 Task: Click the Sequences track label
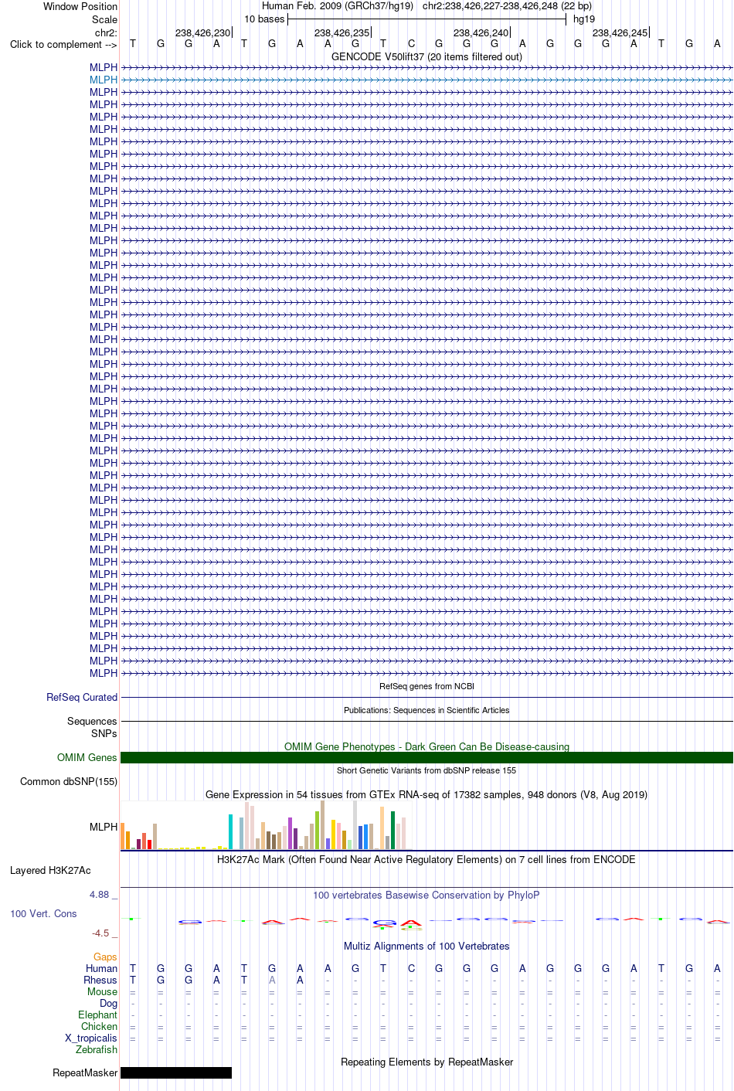tap(92, 721)
